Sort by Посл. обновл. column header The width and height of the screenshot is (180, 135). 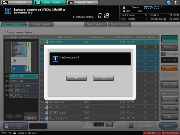click(x=126, y=37)
